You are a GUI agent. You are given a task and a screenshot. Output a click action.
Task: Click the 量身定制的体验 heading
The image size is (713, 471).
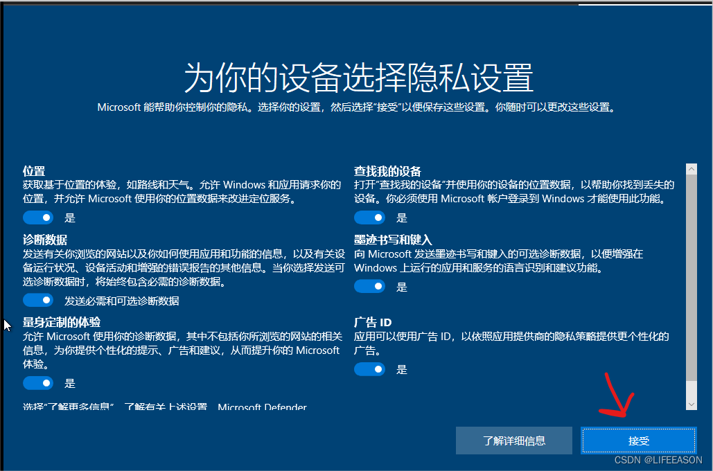pos(62,322)
